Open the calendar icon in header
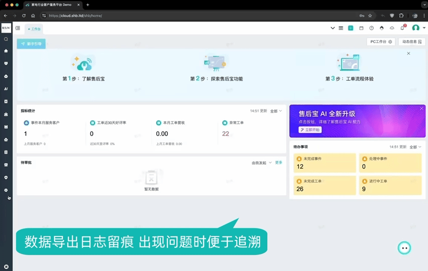 point(361,28)
